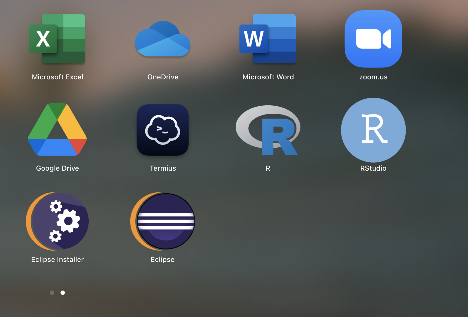Click the "Google Drive" label
The image size is (468, 317).
click(x=58, y=168)
